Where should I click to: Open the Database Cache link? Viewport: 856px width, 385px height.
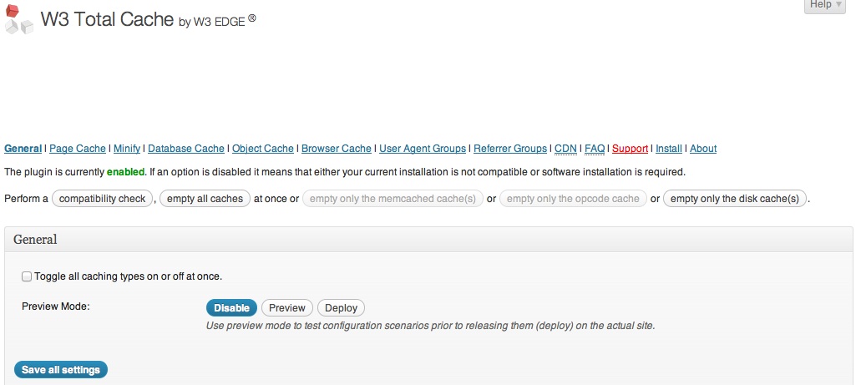coord(186,149)
